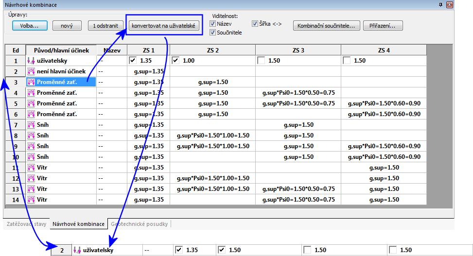This screenshot has width=473, height=256.
Task: Switch to the Zatěžovací stavy tab
Action: (x=27, y=224)
